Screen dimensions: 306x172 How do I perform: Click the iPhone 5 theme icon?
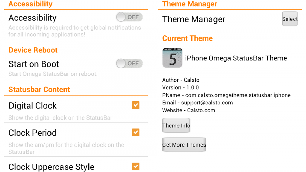[172, 58]
